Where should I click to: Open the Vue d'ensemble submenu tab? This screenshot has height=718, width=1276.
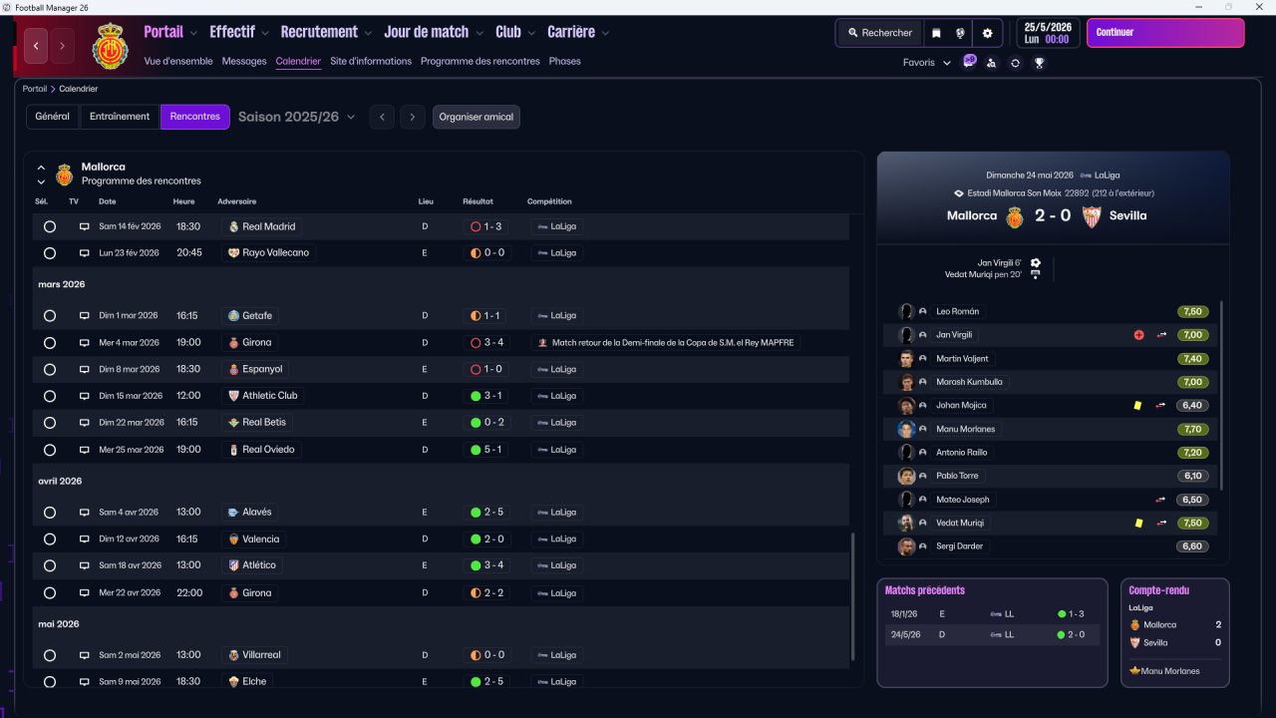(178, 62)
